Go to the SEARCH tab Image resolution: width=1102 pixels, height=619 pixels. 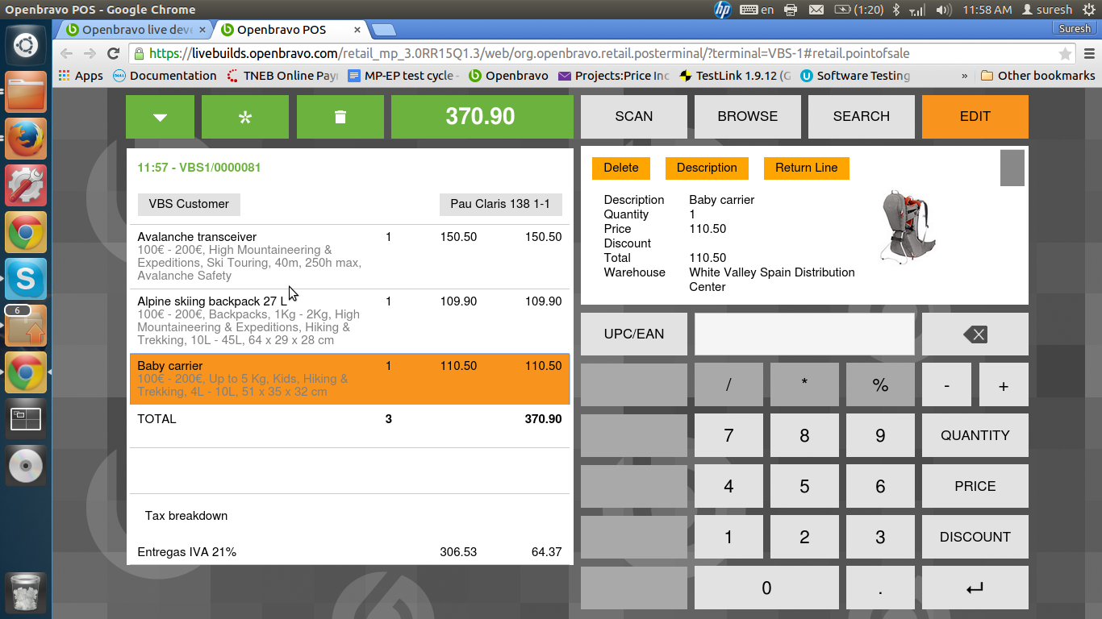(x=862, y=117)
